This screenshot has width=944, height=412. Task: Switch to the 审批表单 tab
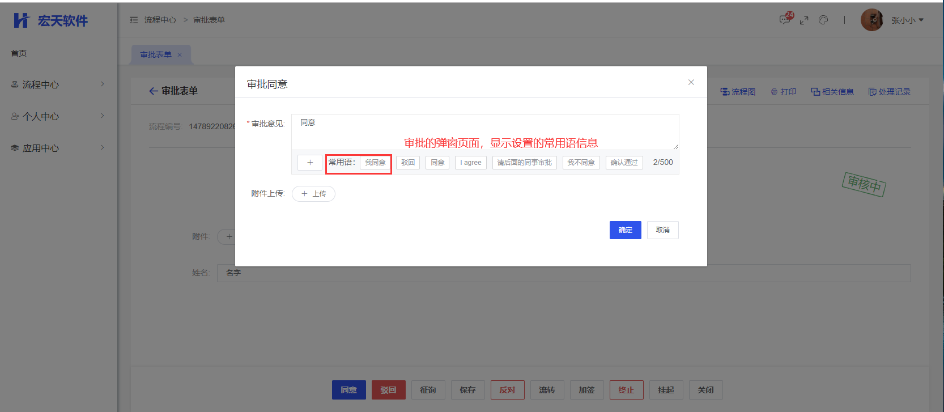tap(156, 55)
